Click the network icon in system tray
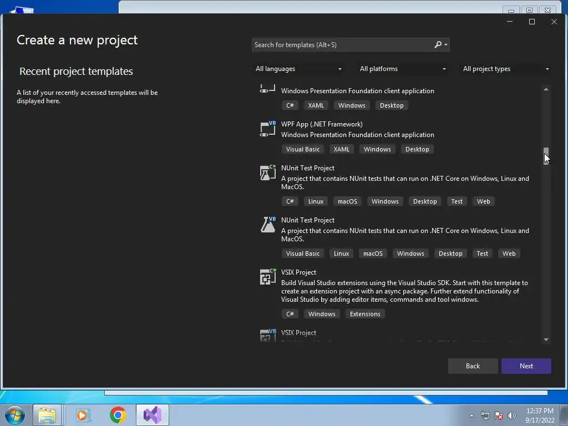This screenshot has height=426, width=568. tap(485, 415)
